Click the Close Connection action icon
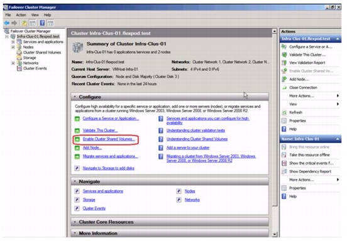The height and width of the screenshot is (241, 362). point(284,87)
